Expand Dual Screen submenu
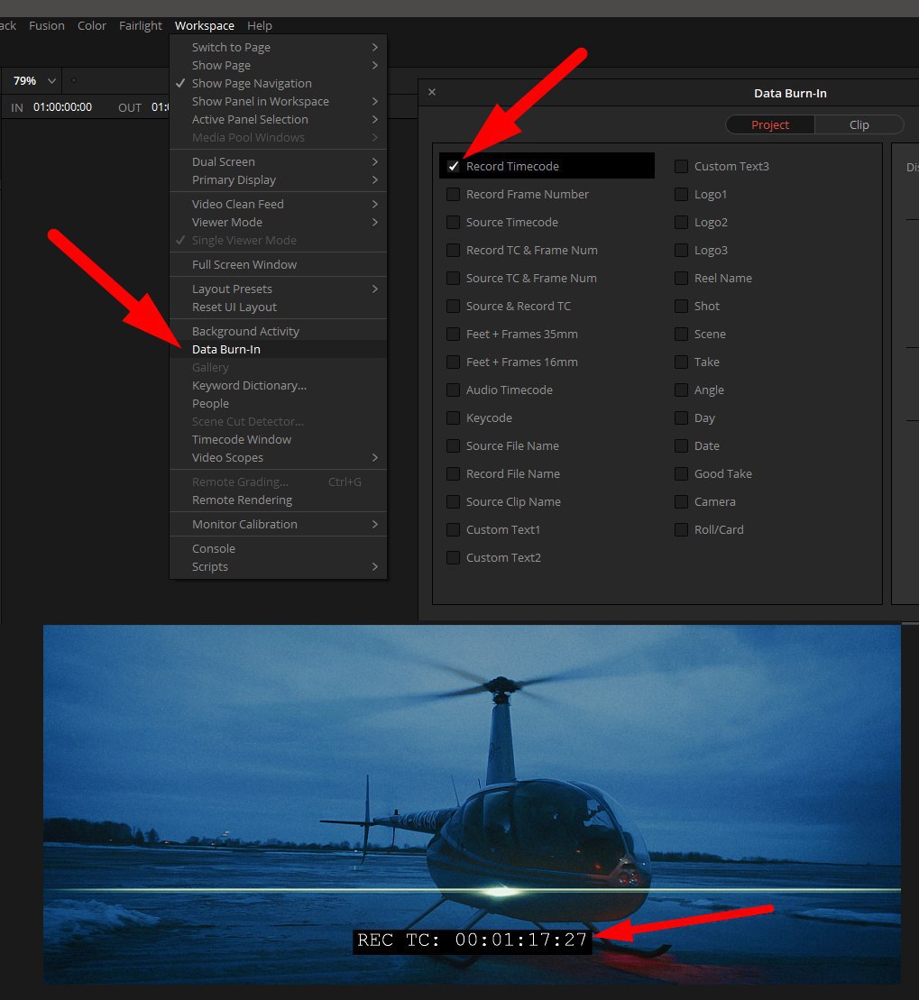Screen dimensions: 919x1000 tap(278, 161)
